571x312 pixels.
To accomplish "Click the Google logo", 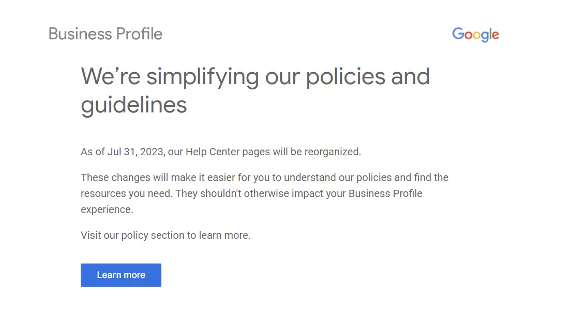I will click(x=475, y=35).
